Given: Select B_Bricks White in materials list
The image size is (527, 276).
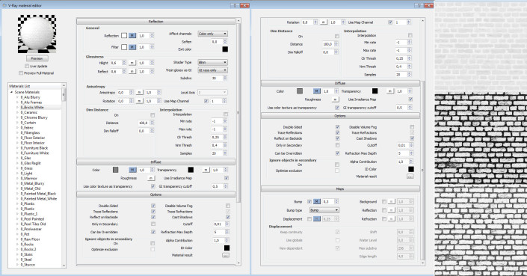Looking at the screenshot, I should (x=32, y=107).
